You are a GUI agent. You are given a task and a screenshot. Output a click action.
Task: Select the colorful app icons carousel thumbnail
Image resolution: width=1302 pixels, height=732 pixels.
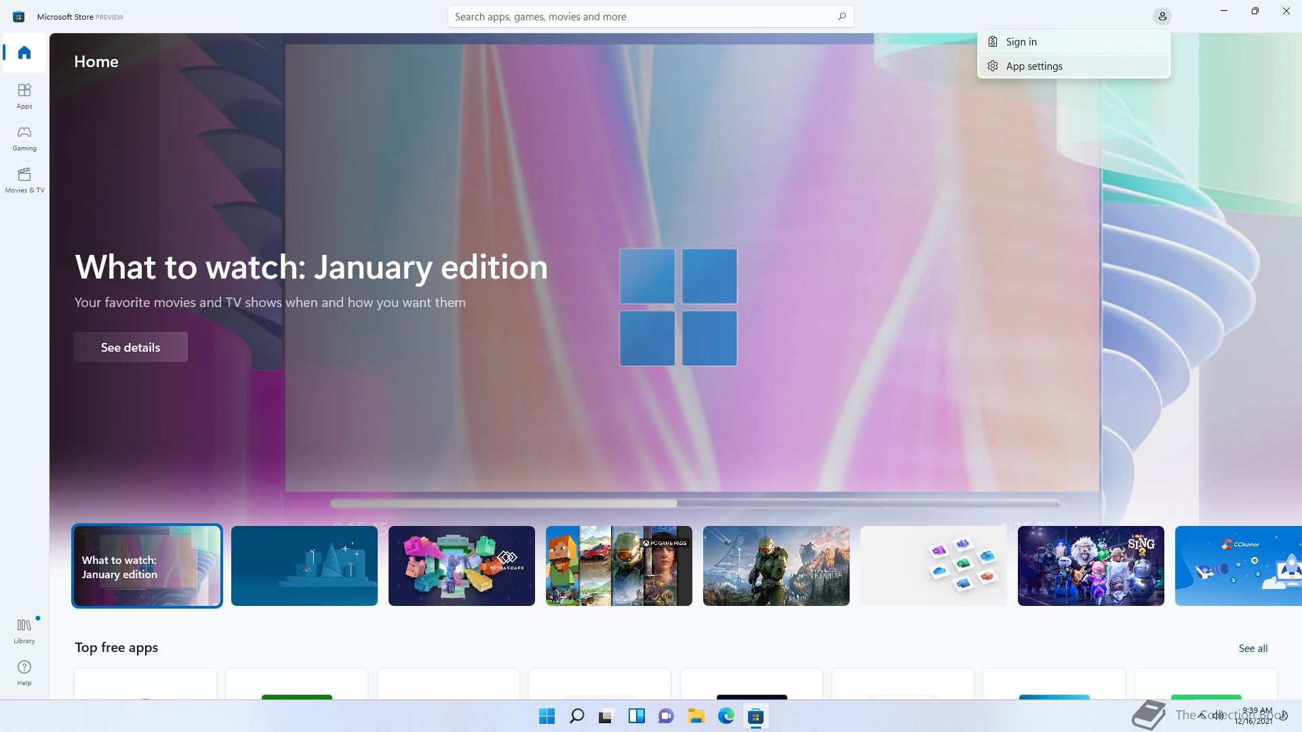click(934, 566)
